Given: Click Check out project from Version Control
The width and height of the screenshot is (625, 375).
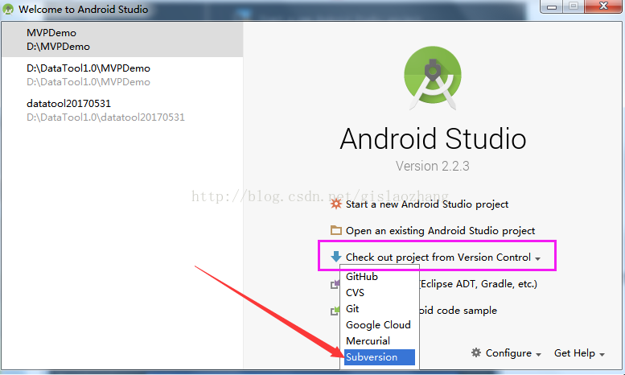Looking at the screenshot, I should (438, 258).
